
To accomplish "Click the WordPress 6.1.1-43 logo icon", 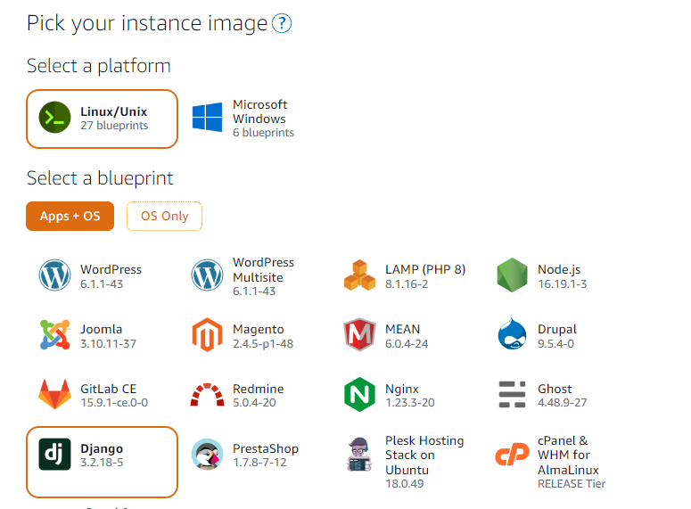I will point(54,275).
